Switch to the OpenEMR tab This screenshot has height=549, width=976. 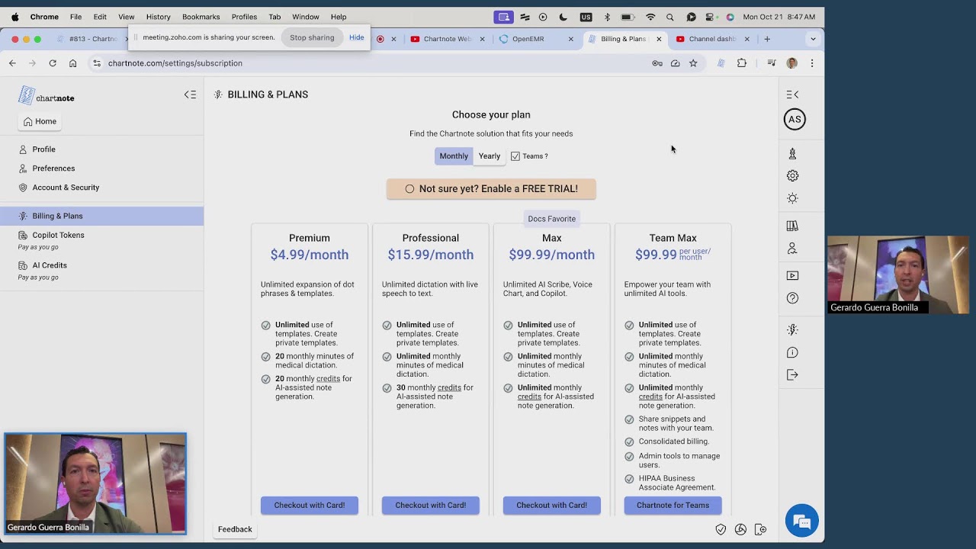(535, 39)
